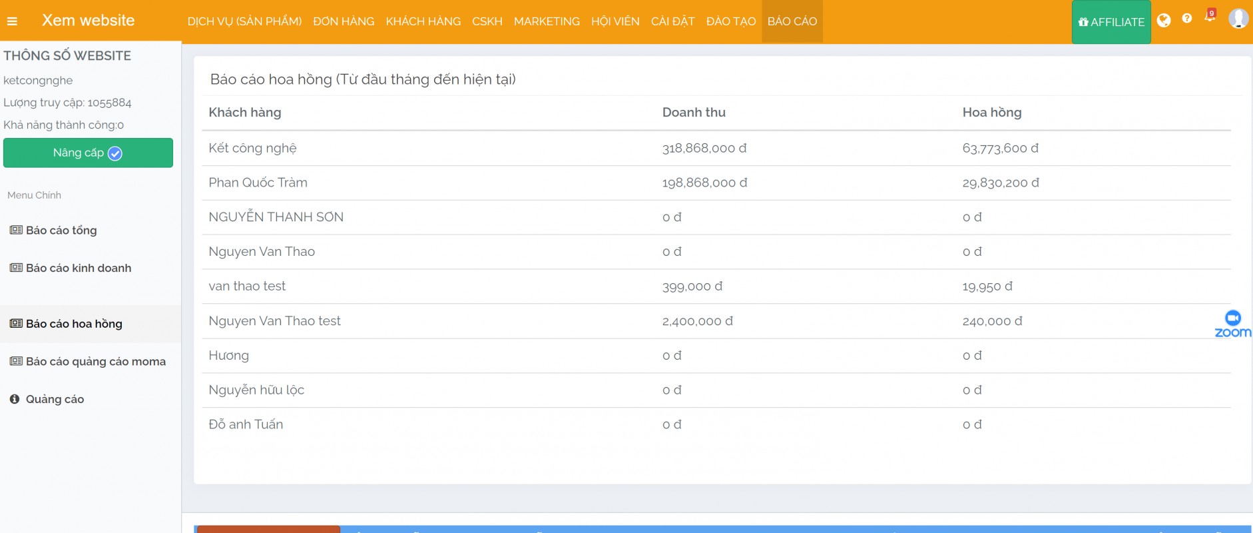Select Báo cáo quảng cáo moma

tap(95, 362)
